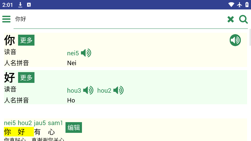The image size is (251, 141).
Task: Play hou2 pronunciation audio
Action: click(x=118, y=90)
